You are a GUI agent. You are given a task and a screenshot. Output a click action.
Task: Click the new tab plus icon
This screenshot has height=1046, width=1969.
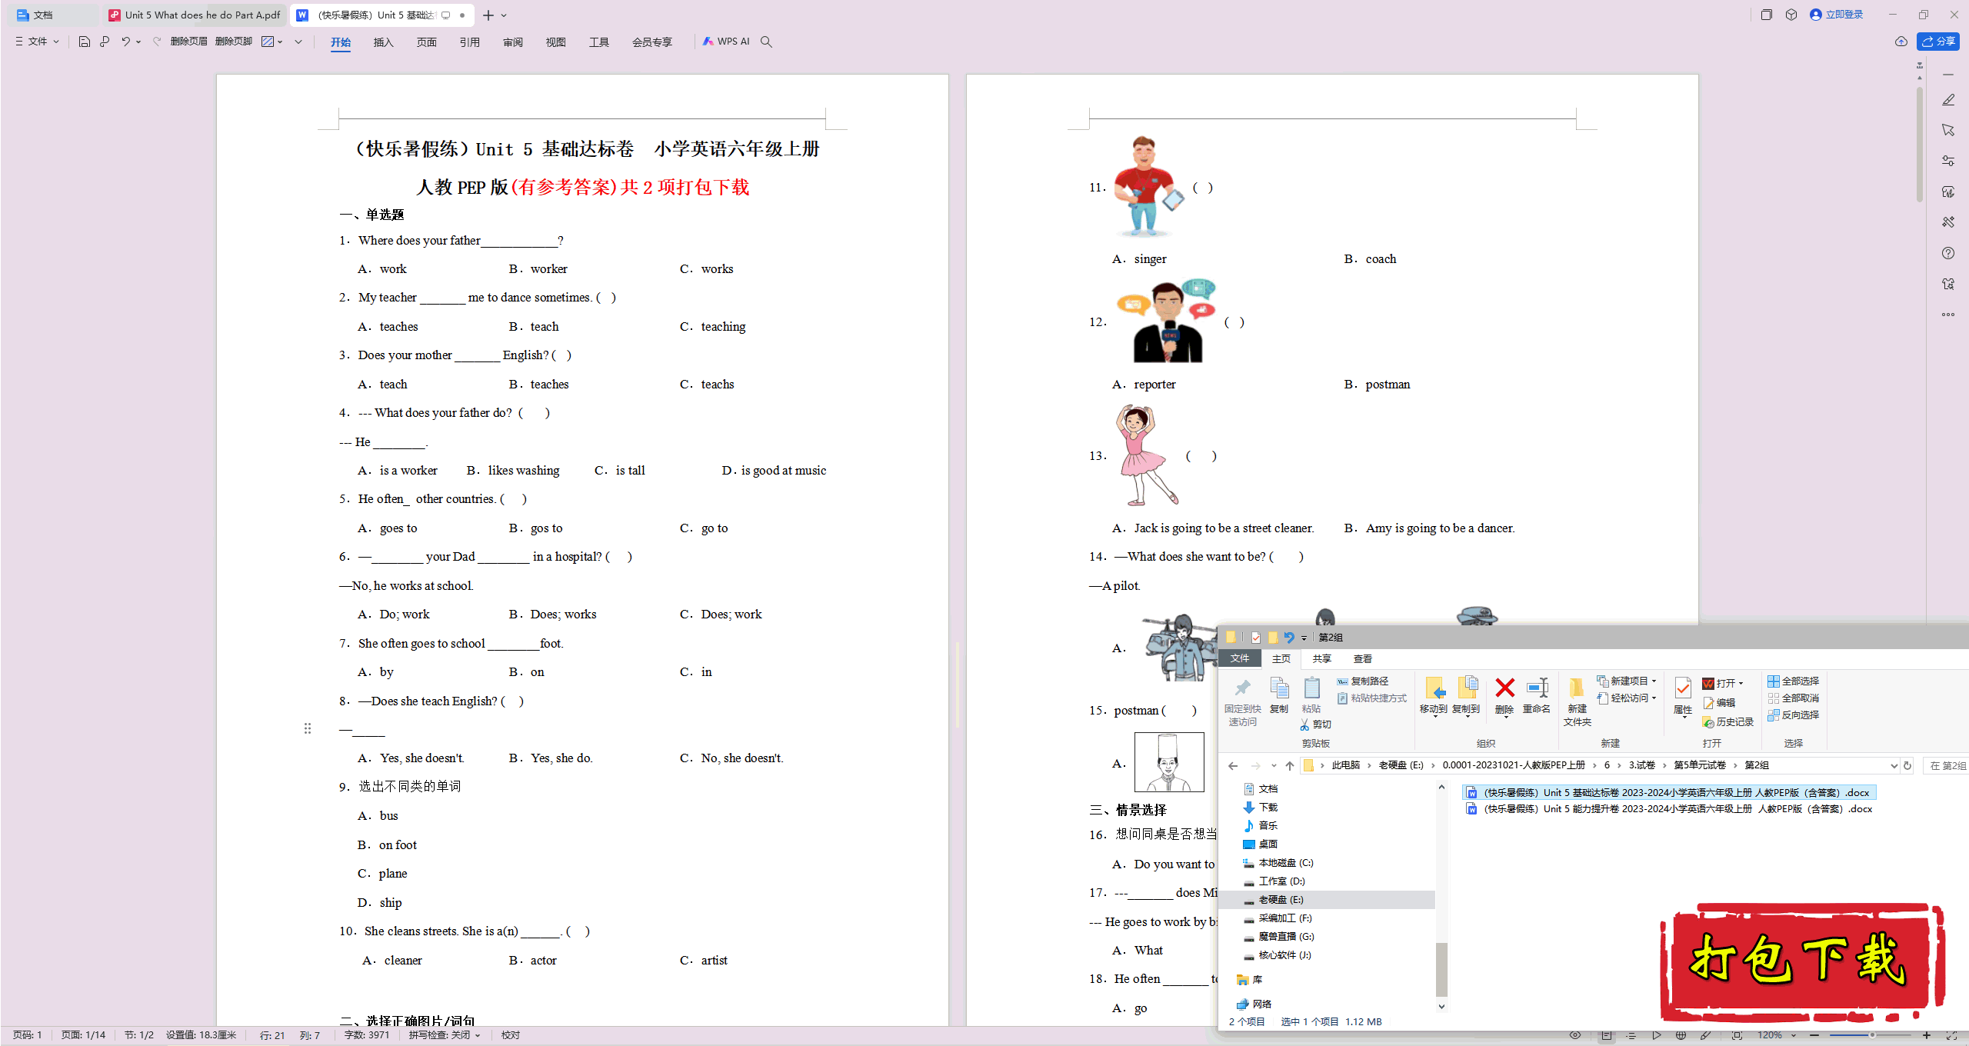point(488,15)
